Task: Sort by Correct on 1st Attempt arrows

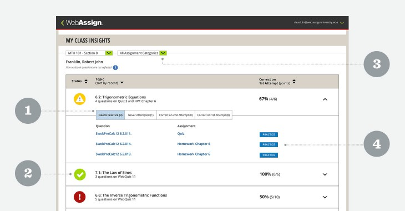Action: [x=294, y=82]
